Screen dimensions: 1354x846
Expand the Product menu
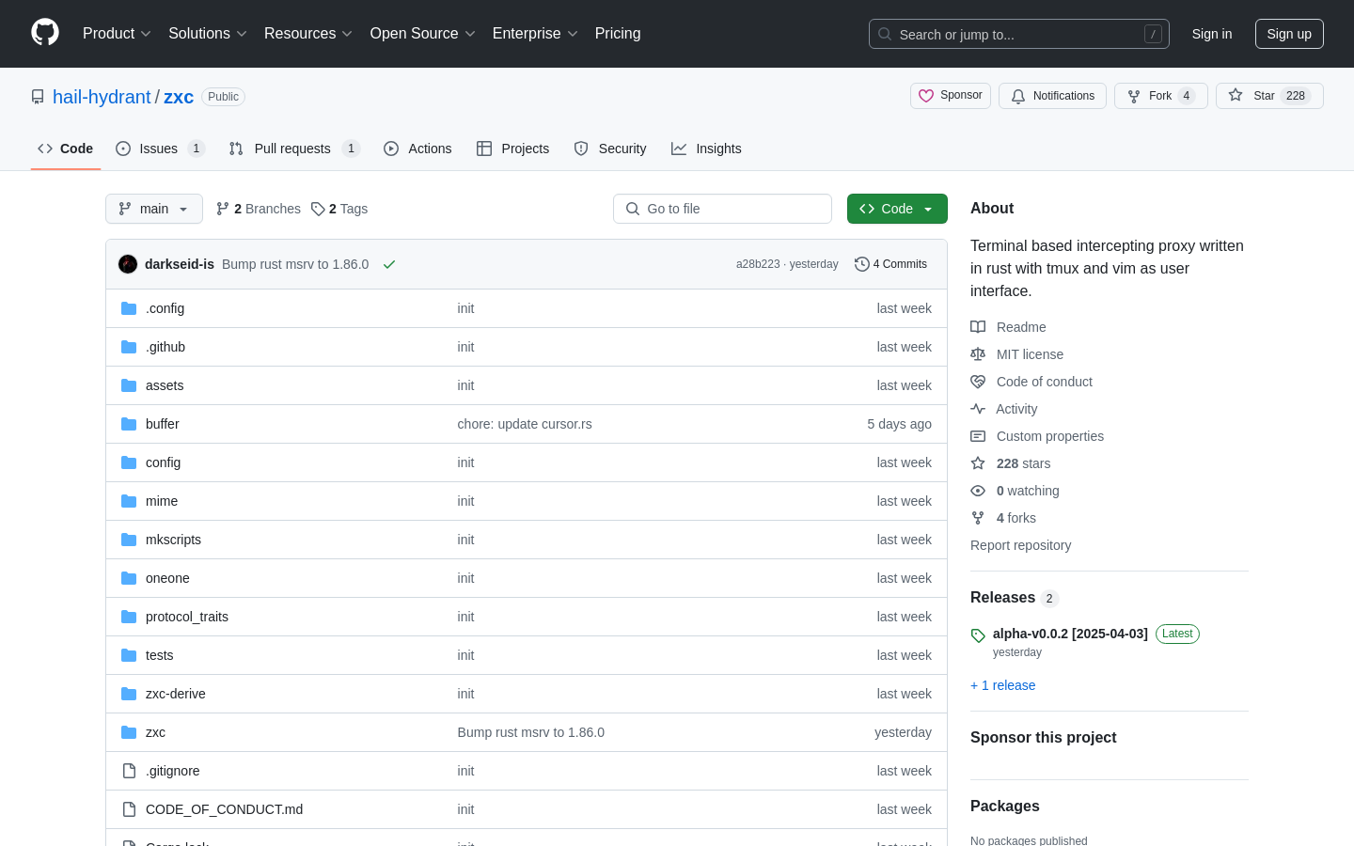118,34
